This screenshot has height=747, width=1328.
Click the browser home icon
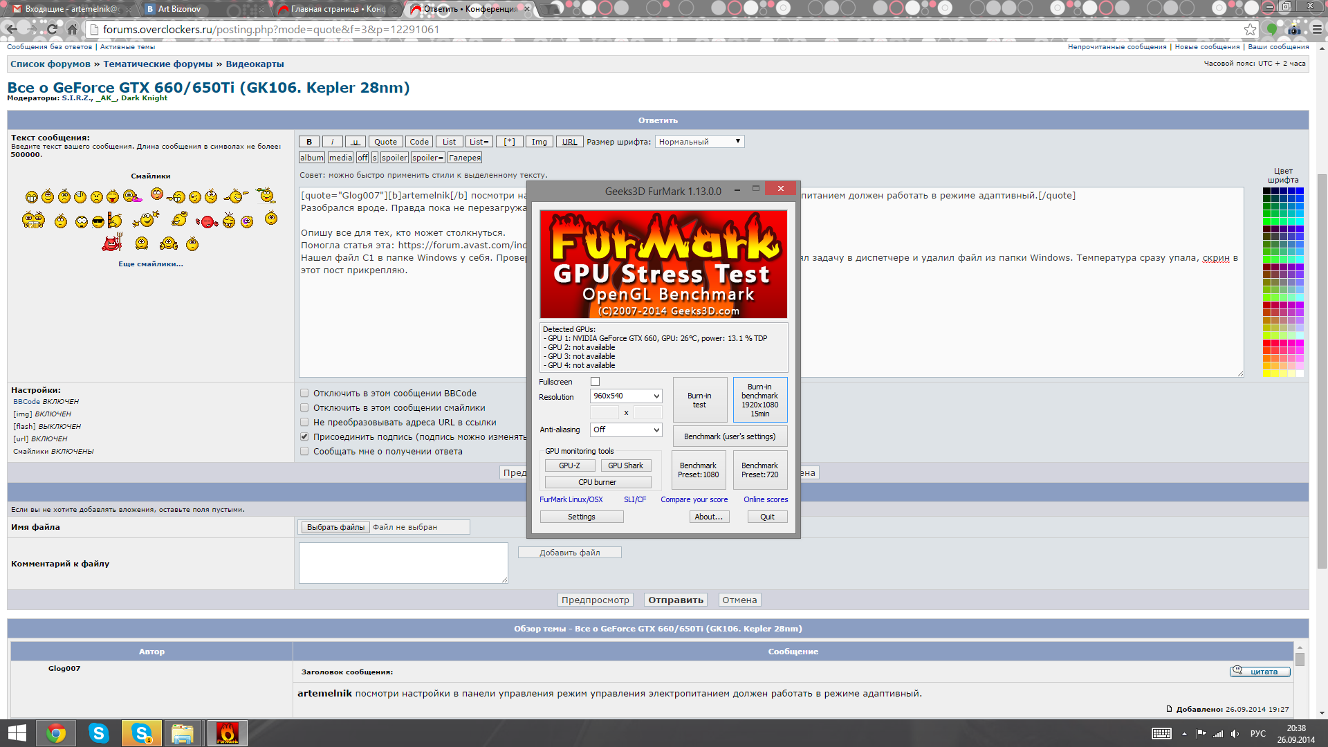[72, 30]
